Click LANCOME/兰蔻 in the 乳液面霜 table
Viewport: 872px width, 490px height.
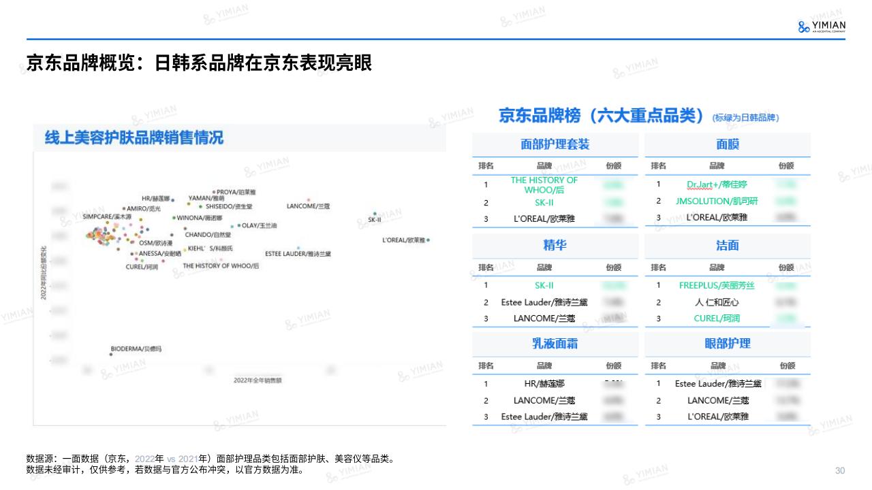click(544, 400)
